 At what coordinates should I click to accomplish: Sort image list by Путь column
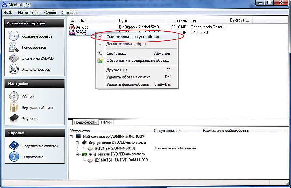(141, 20)
